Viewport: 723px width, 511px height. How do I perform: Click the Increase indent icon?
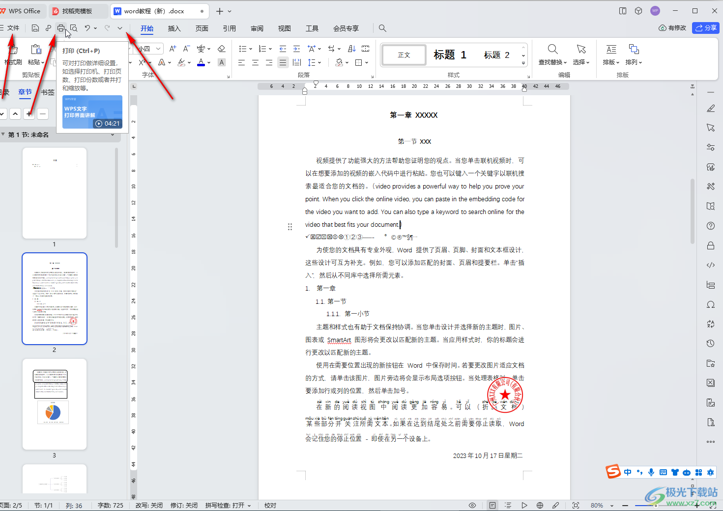coord(297,49)
